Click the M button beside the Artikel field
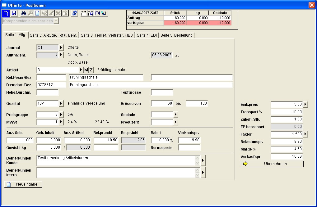This screenshot has height=207, width=317. pos(86,70)
